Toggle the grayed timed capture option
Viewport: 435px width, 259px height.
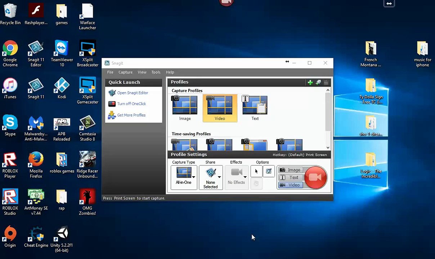(x=256, y=183)
